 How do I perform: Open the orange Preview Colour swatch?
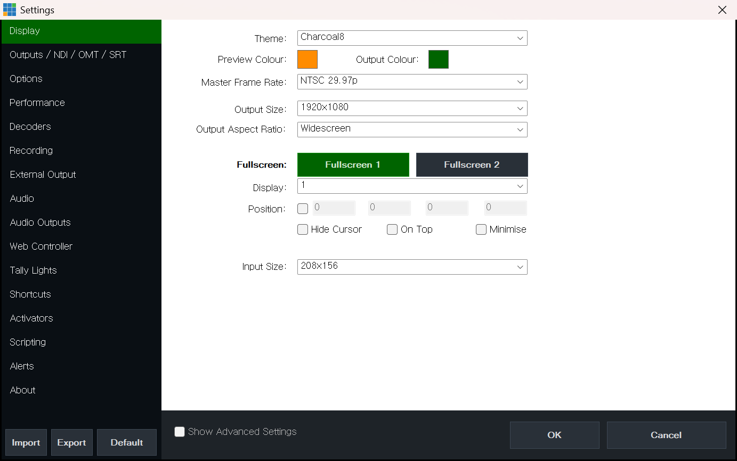307,59
